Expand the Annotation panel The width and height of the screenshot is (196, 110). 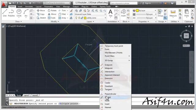[x=113, y=22]
